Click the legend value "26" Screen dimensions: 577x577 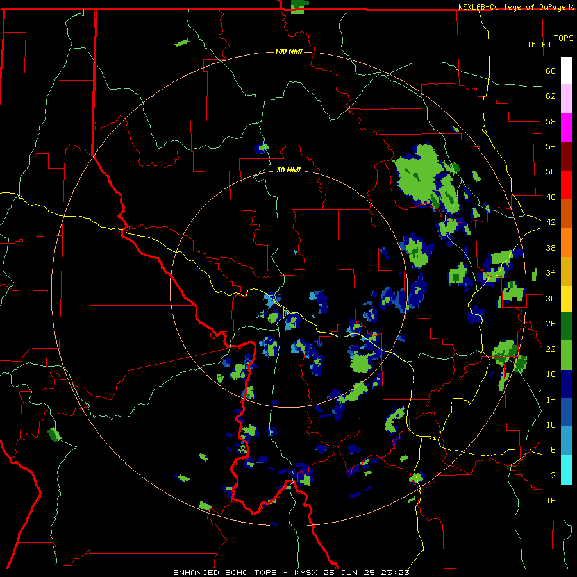551,324
